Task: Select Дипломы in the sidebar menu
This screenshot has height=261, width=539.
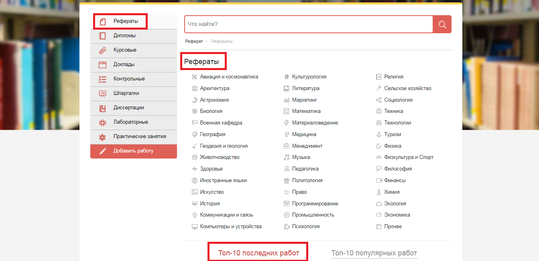Action: 124,36
